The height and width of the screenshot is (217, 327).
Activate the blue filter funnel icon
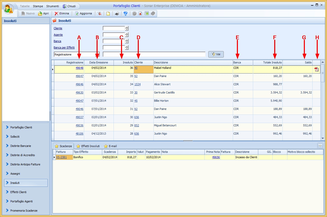pos(125,14)
